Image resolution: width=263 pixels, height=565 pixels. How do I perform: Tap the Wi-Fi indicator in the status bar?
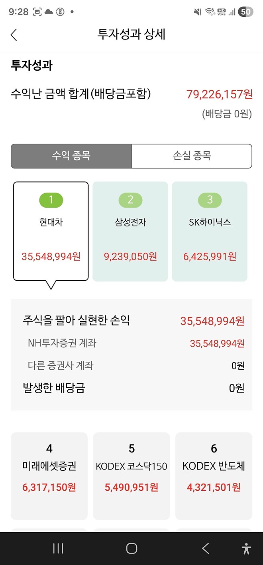pos(210,11)
